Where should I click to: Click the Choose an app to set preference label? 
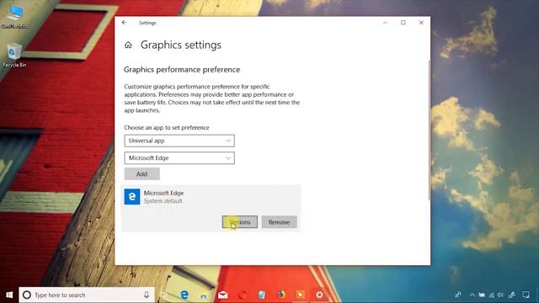point(167,127)
